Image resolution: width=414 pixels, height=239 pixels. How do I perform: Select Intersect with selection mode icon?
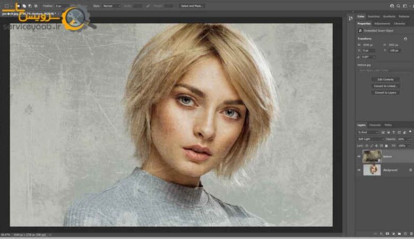[36, 6]
